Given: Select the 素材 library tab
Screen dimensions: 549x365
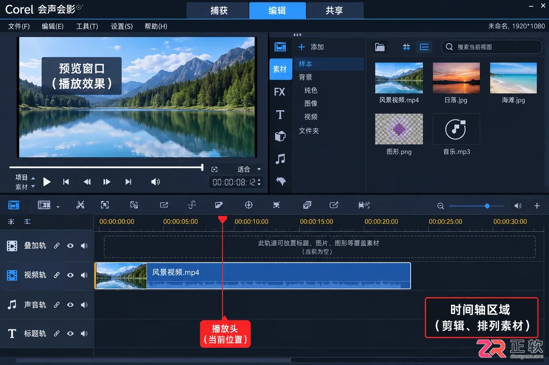Looking at the screenshot, I should coord(280,69).
